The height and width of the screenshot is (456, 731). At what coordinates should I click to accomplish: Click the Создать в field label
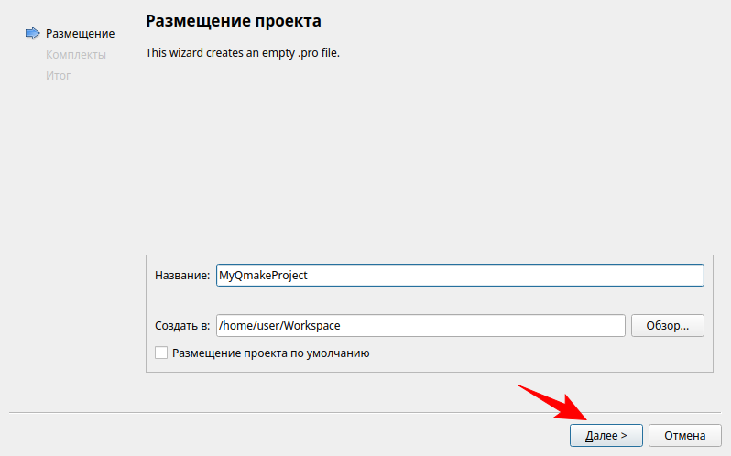point(182,326)
